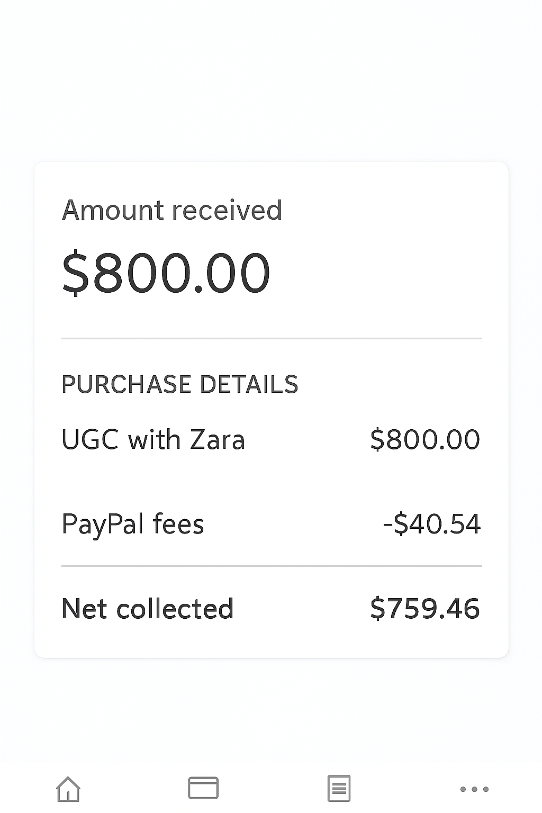Viewport: 542px width, 813px height.
Task: Click the "Amount received" label
Action: 171,210
